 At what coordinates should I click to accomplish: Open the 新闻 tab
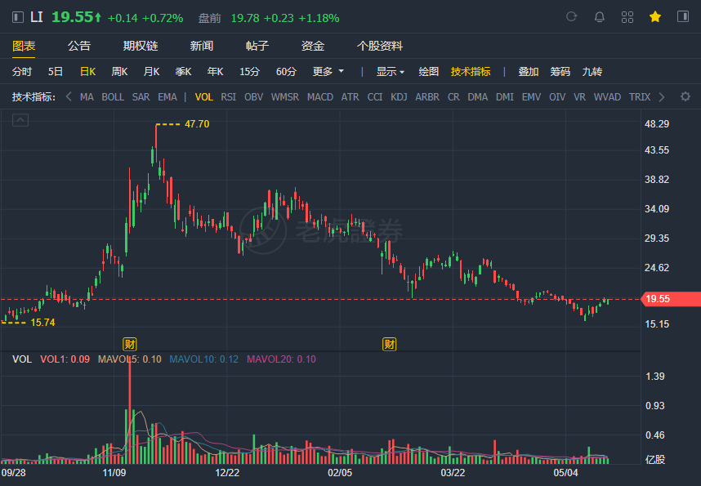(201, 46)
